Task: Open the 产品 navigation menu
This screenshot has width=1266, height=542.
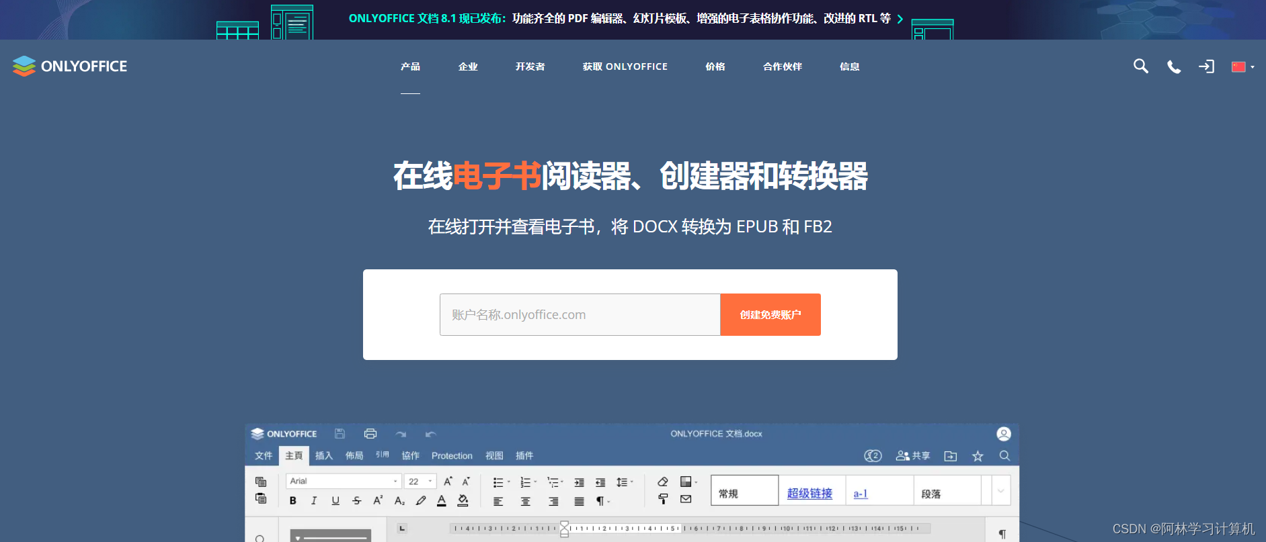Action: click(x=410, y=66)
